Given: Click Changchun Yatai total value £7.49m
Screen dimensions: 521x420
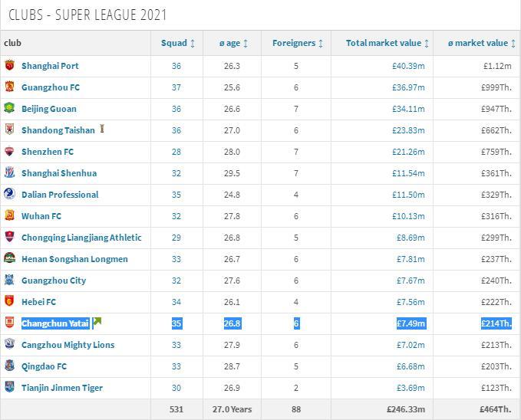Looking at the screenshot, I should (x=411, y=323).
